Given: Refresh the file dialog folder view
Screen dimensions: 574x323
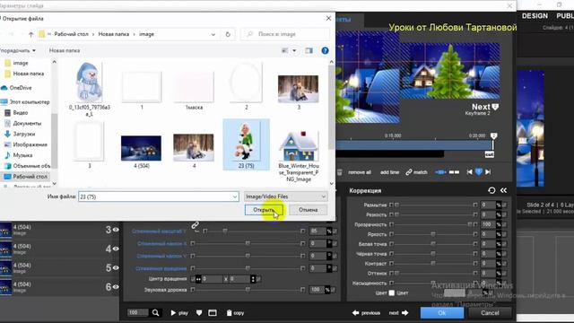Looking at the screenshot, I should point(228,34).
